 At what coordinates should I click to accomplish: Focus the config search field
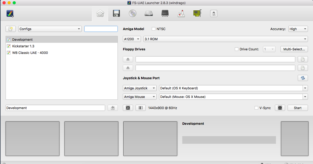[x=101, y=29]
